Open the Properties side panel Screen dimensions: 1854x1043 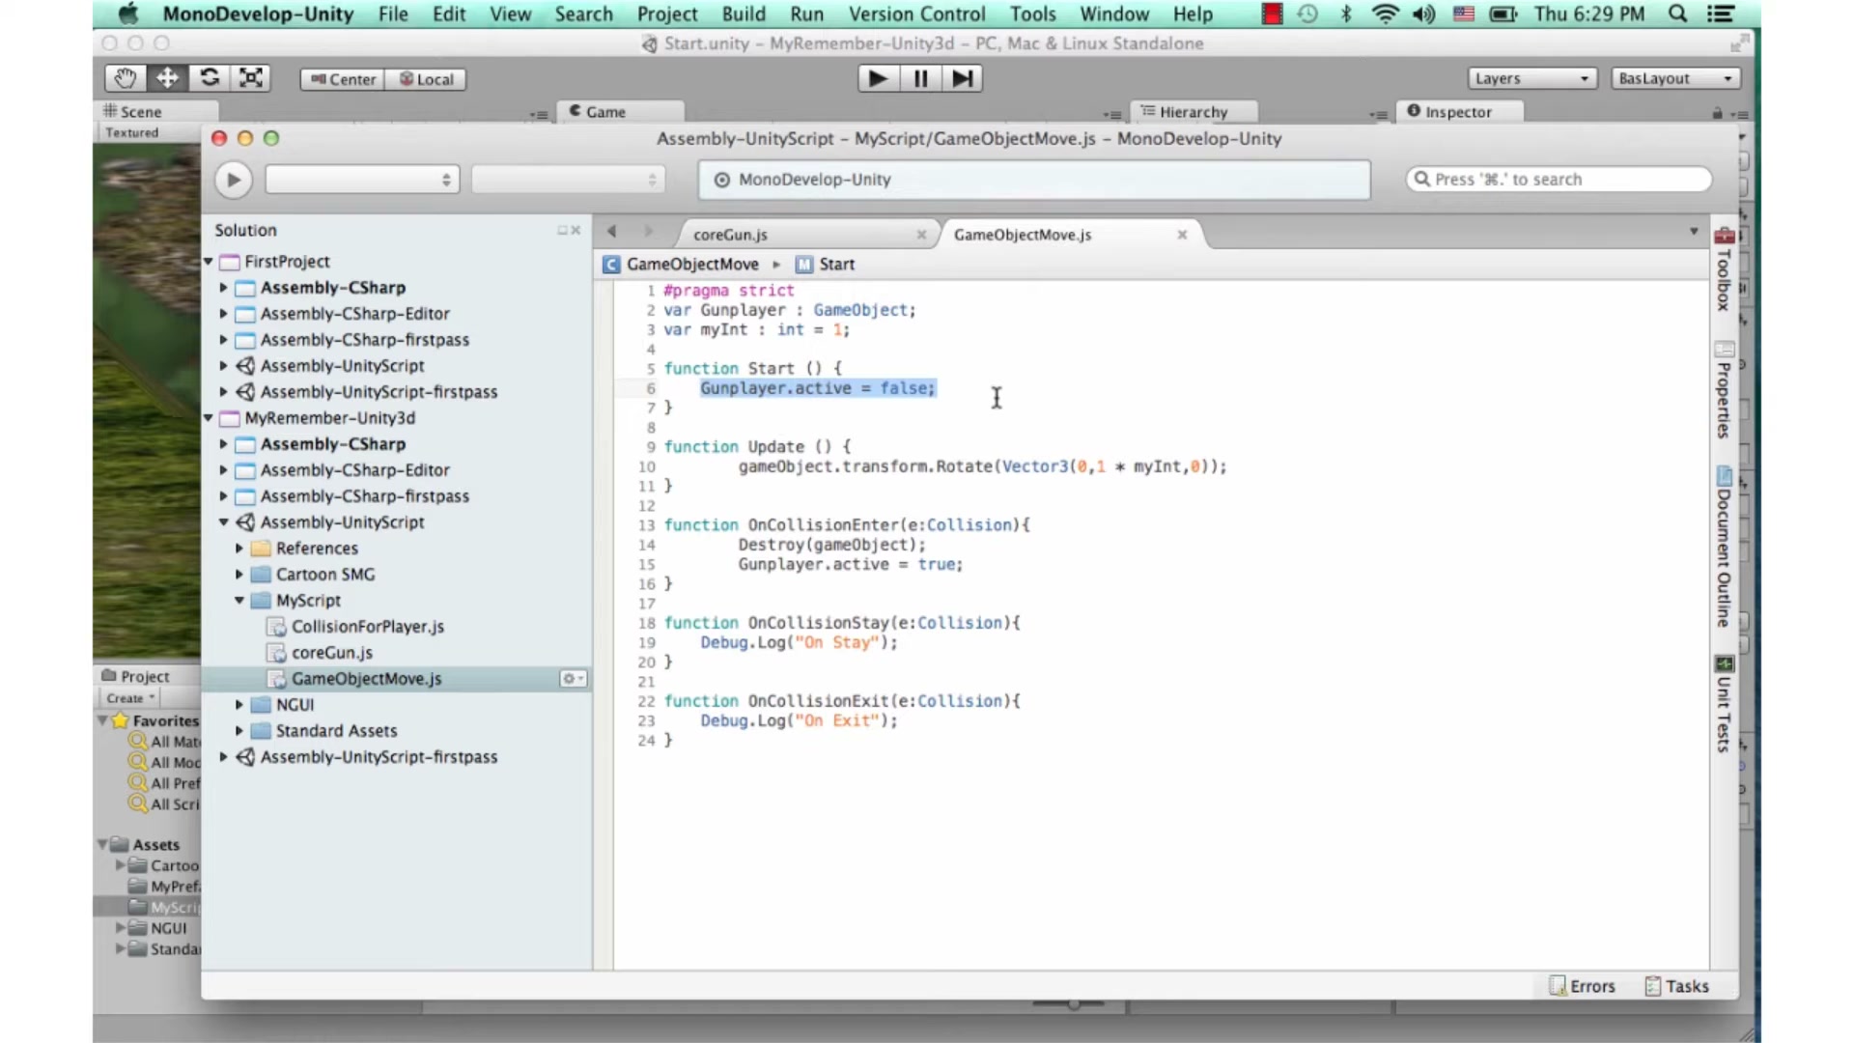[1724, 391]
